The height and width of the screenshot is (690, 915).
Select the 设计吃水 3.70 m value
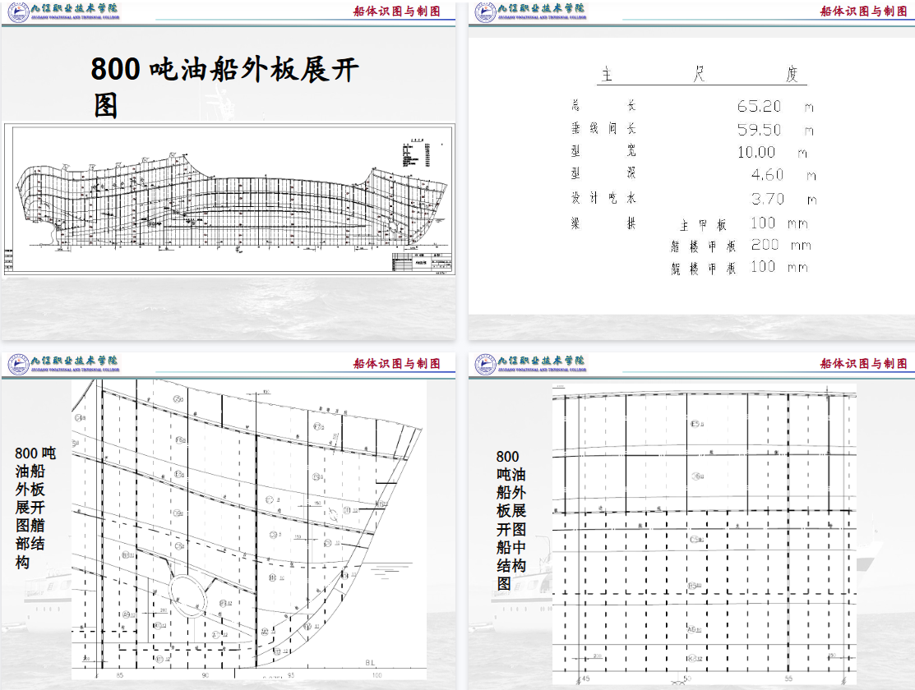[x=783, y=199]
